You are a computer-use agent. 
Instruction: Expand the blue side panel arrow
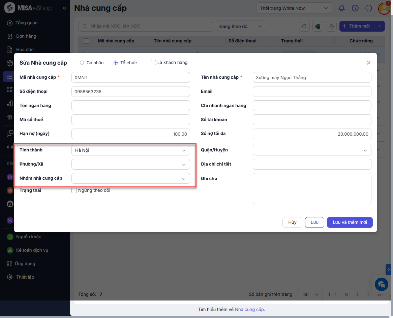388,270
